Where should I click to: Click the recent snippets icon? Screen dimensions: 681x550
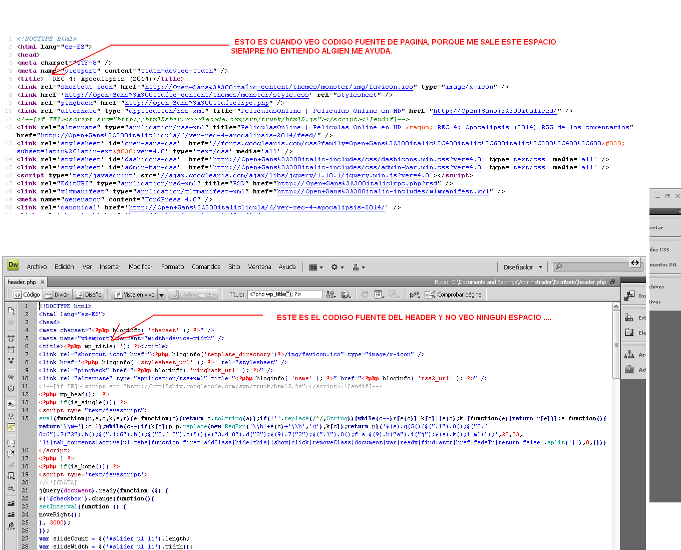(x=11, y=476)
